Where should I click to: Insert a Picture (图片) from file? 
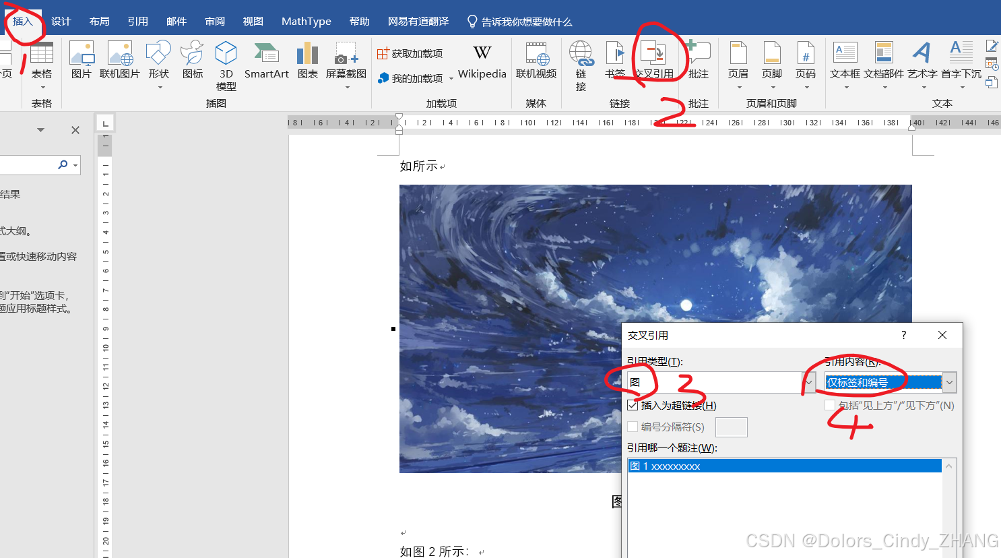pos(82,61)
